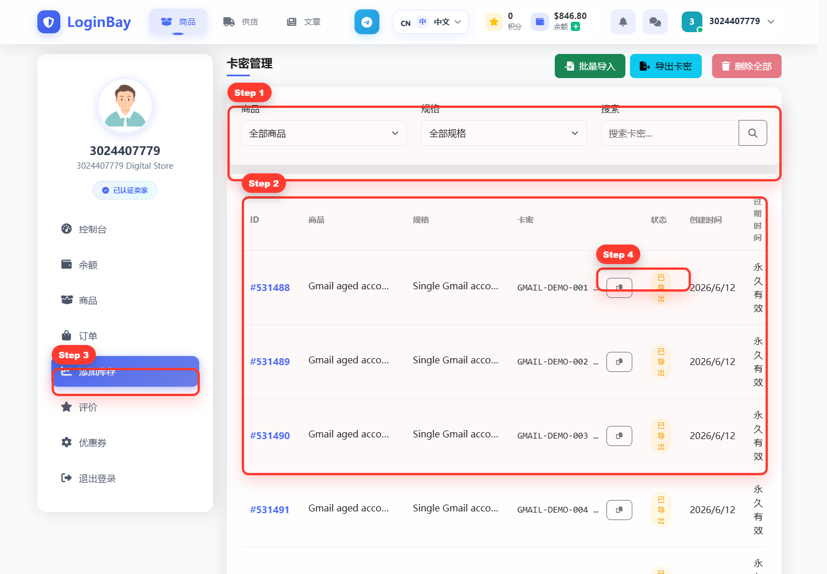Image resolution: width=827 pixels, height=574 pixels.
Task: Open the 订单 orders sidebar item
Action: click(125, 336)
